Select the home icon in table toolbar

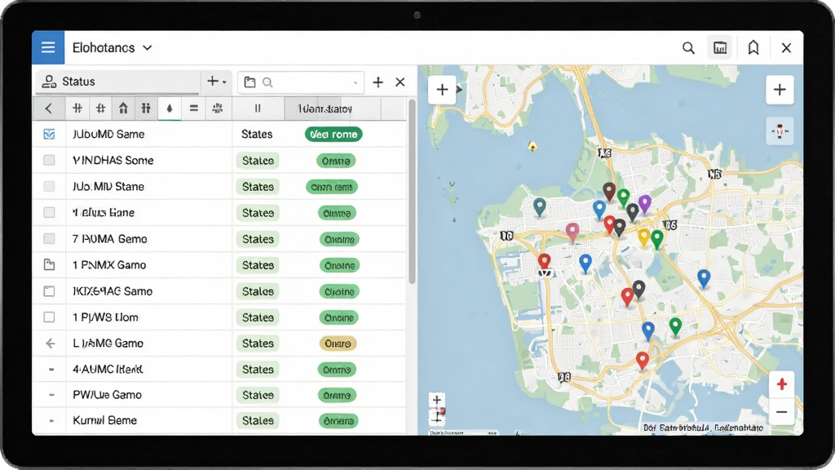click(123, 109)
